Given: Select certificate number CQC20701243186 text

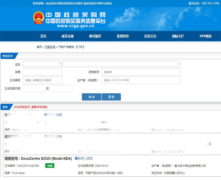Looking at the screenshot, I should pos(28,166).
